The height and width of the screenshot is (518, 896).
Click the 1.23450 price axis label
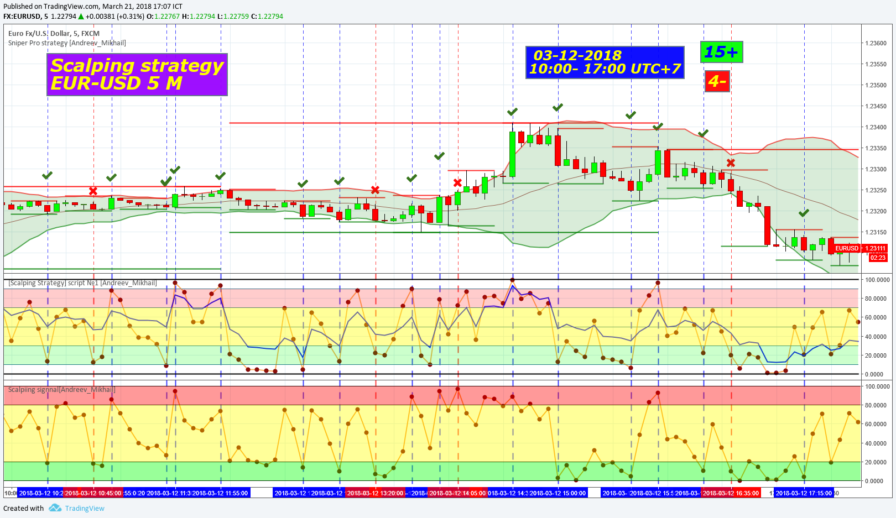click(x=876, y=106)
